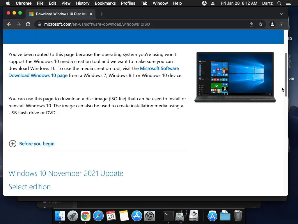Viewport: 298px width, 224px height.
Task: Click the Dartz user name in menu bar
Action: pos(267,3)
